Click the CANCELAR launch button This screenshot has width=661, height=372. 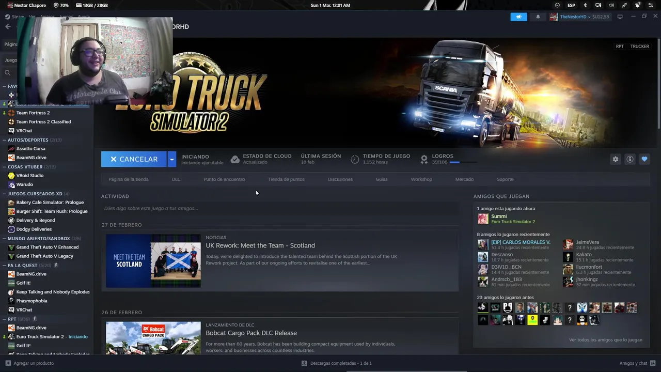[x=134, y=159]
